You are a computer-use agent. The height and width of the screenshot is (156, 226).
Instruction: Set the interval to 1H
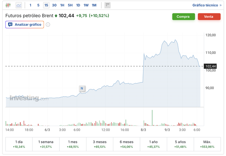point(62,5)
